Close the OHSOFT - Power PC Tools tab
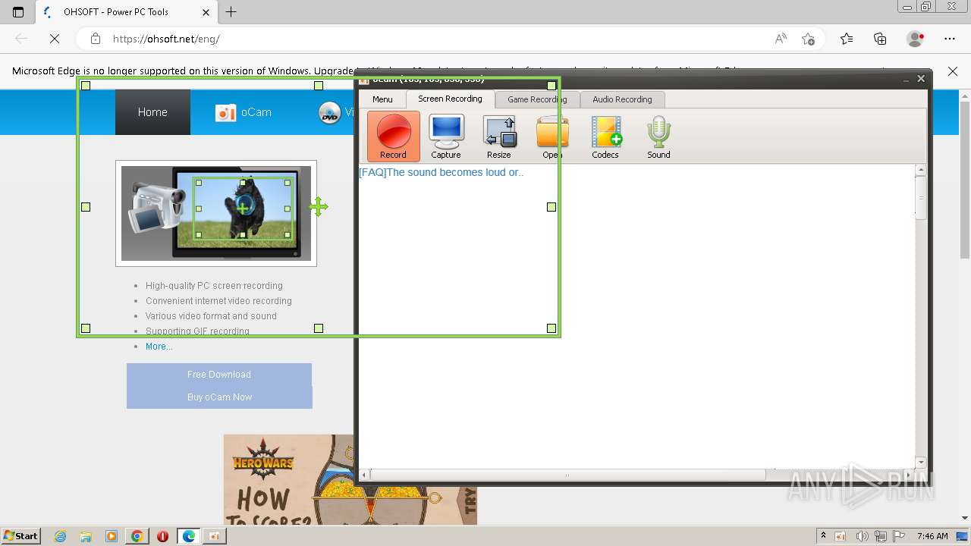 point(206,12)
